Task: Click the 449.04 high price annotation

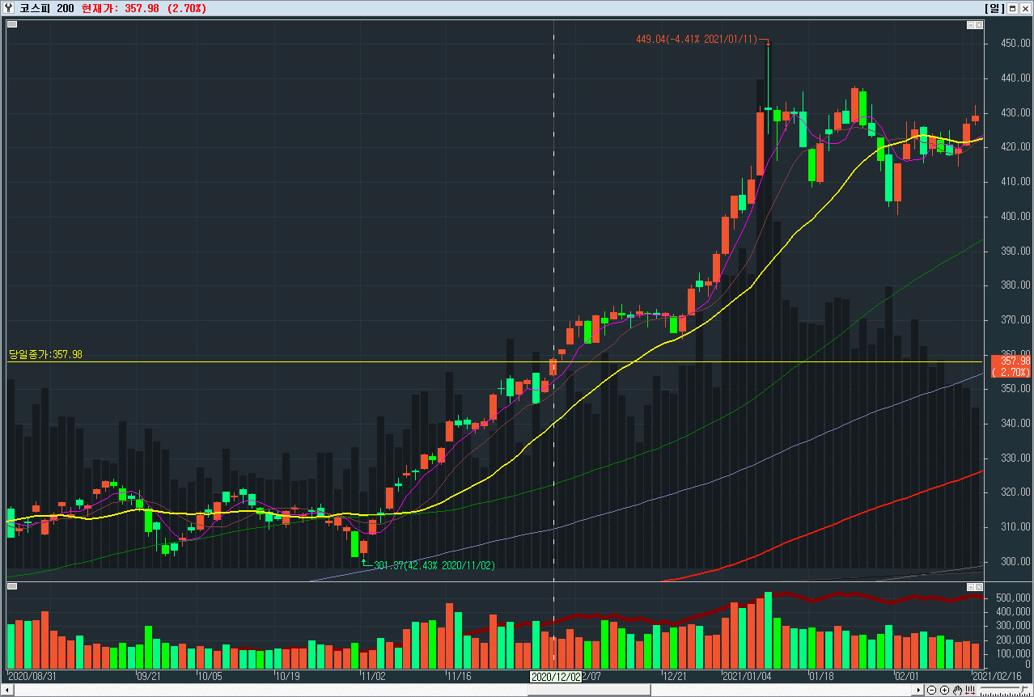Action: [x=697, y=39]
